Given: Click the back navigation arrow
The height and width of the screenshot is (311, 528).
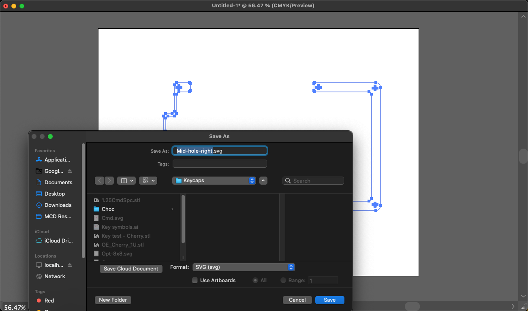Looking at the screenshot, I should pyautogui.click(x=99, y=180).
